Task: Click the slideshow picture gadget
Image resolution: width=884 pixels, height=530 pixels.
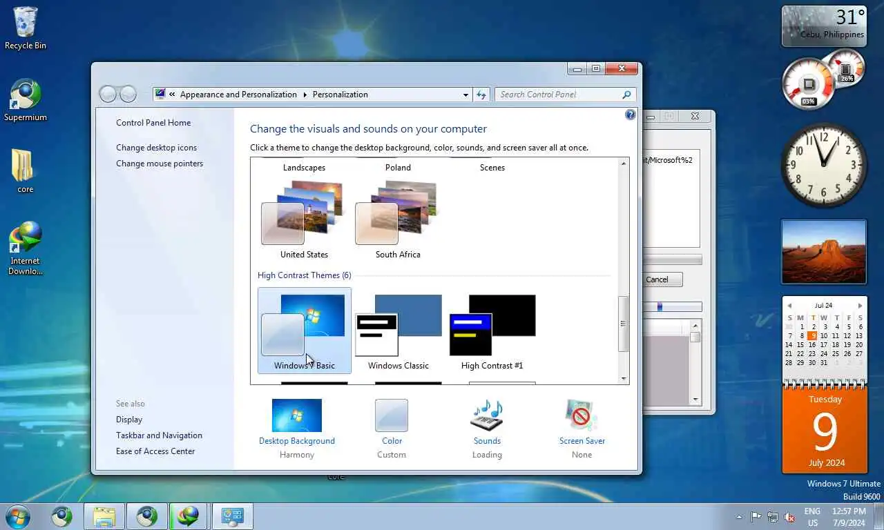Action: (823, 252)
